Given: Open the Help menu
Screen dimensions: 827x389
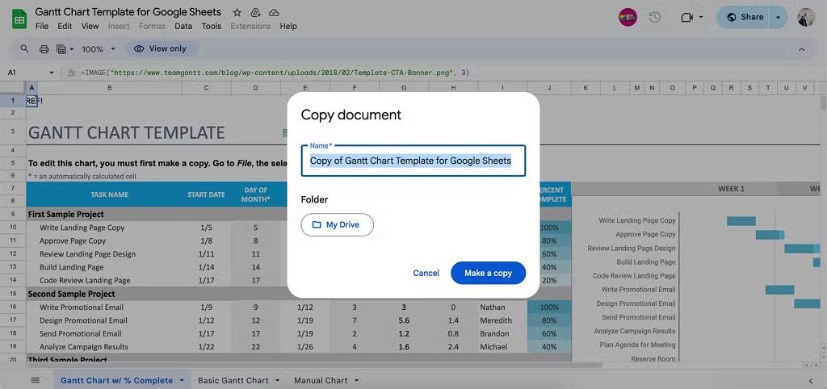Looking at the screenshot, I should coord(288,26).
